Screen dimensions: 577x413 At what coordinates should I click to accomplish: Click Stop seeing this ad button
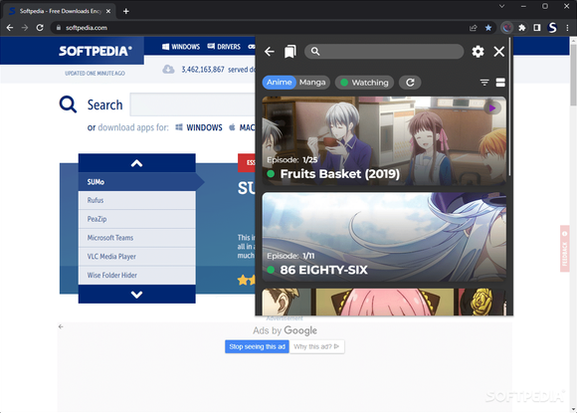click(x=257, y=346)
